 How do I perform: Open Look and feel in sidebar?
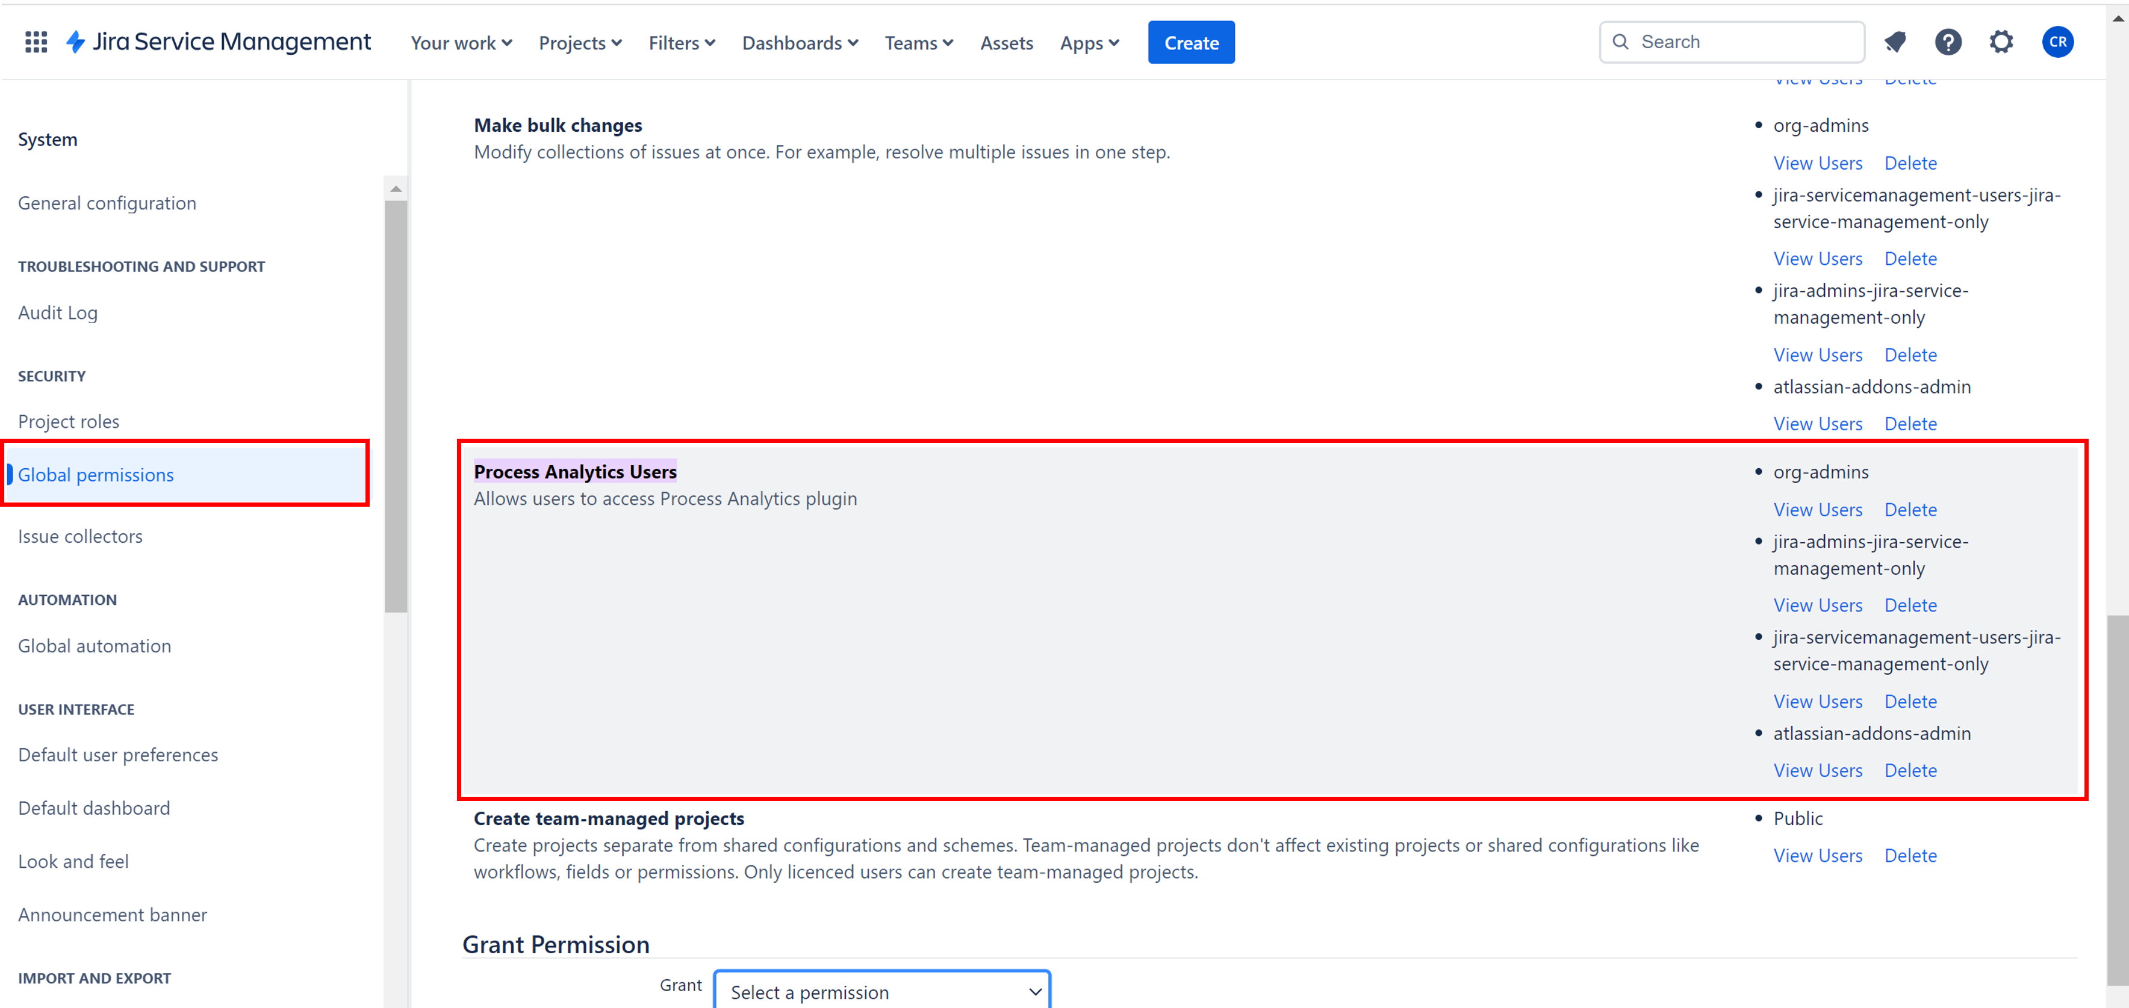73,862
